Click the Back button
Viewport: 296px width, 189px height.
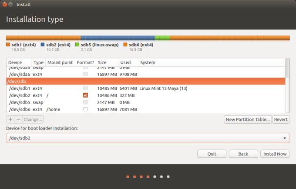point(243,154)
